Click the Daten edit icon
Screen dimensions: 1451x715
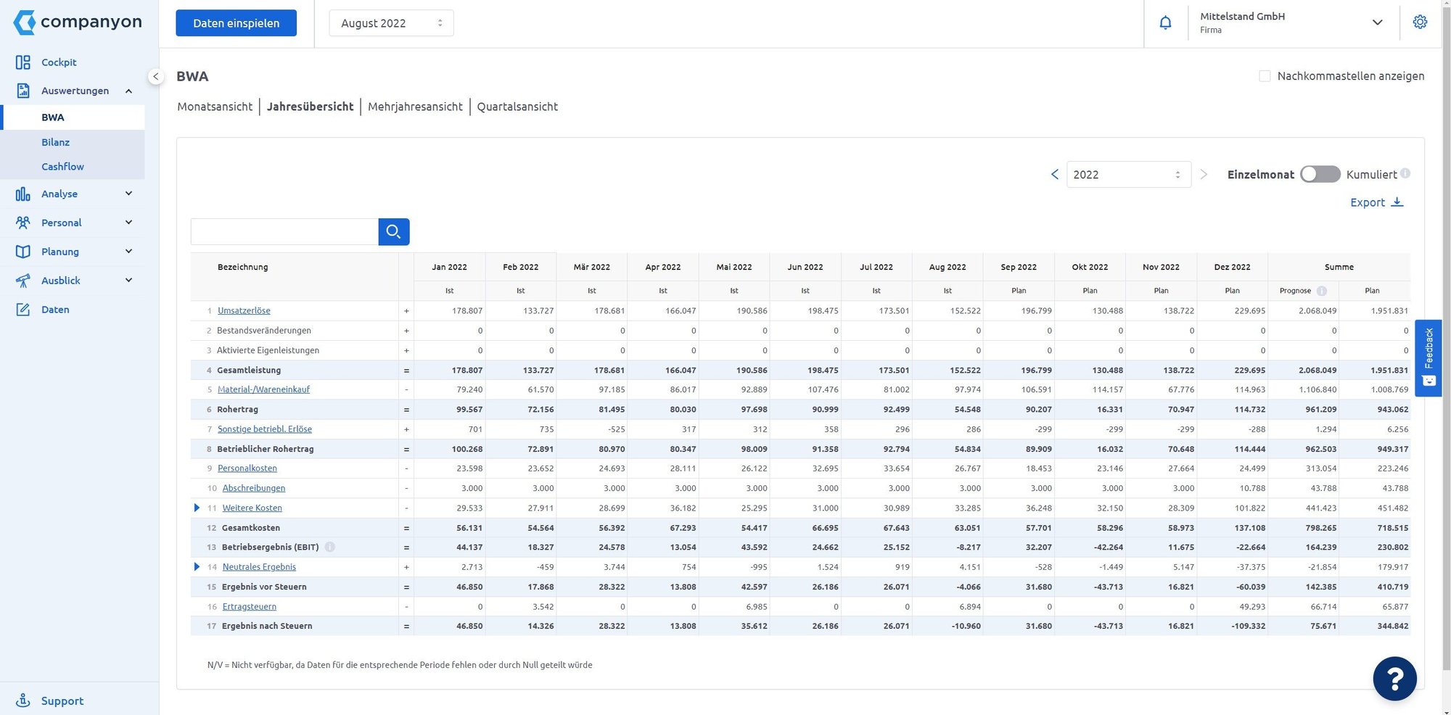[23, 310]
